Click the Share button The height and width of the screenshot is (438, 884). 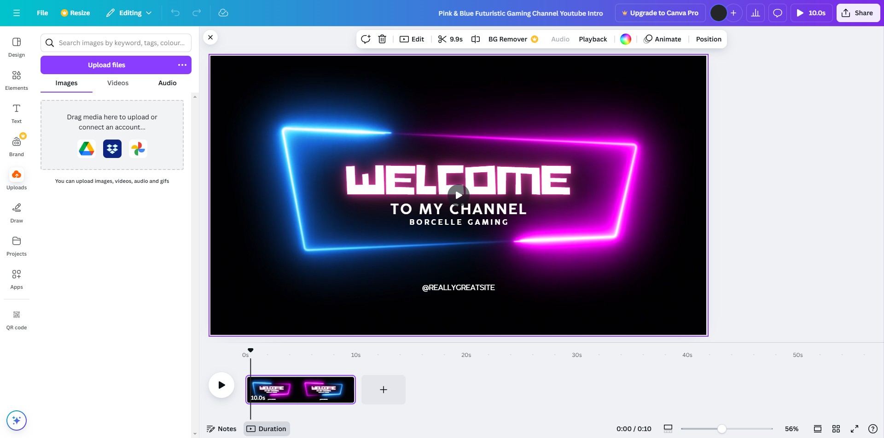(x=858, y=13)
